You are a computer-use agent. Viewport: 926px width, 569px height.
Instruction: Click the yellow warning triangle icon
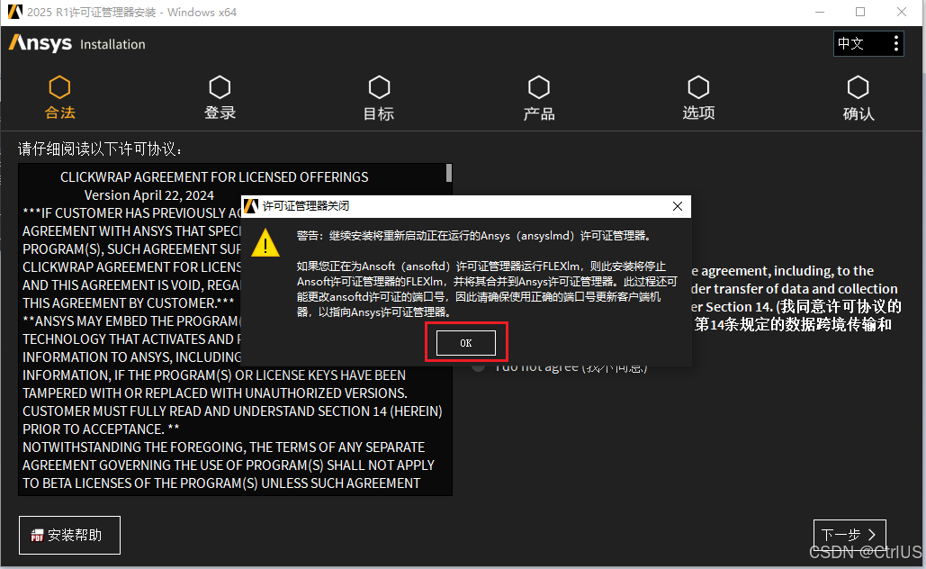click(x=265, y=243)
